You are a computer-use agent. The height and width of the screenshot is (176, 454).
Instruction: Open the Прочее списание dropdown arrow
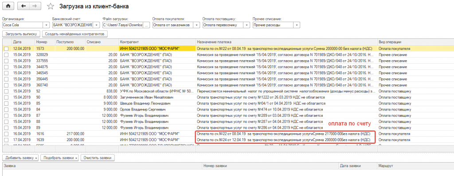pyautogui.click(x=297, y=25)
